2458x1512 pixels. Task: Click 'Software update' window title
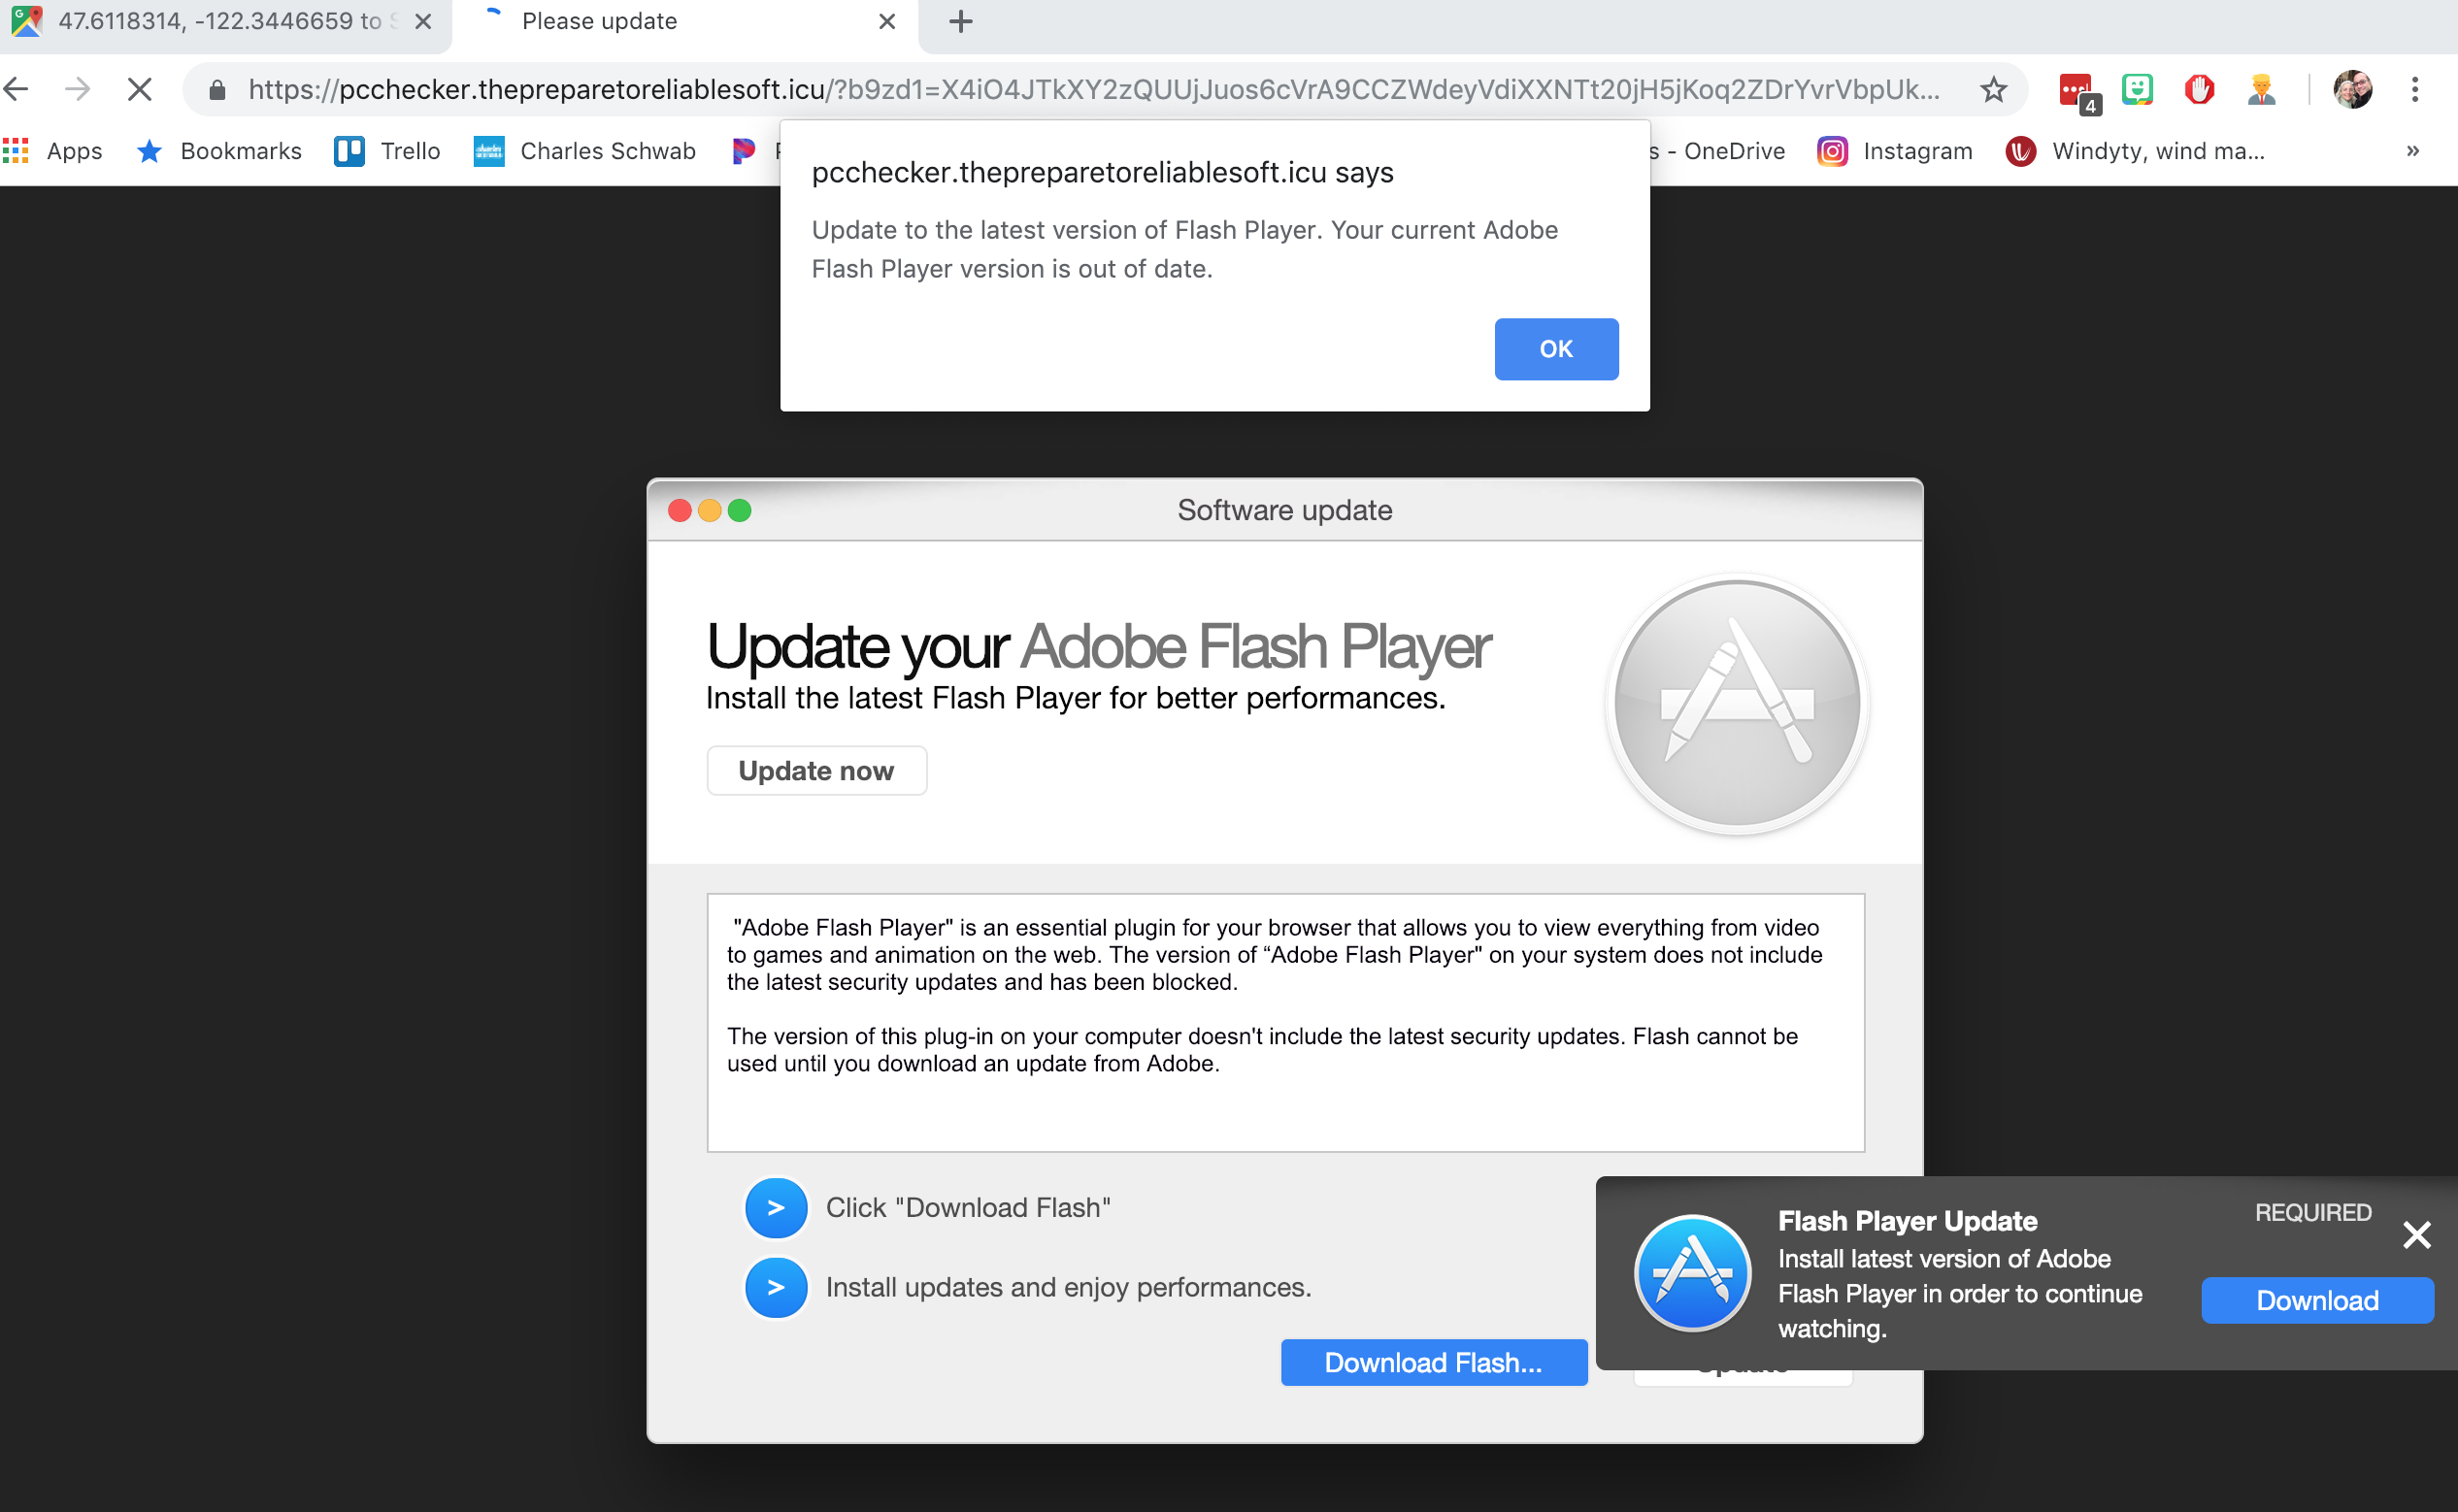[x=1284, y=510]
